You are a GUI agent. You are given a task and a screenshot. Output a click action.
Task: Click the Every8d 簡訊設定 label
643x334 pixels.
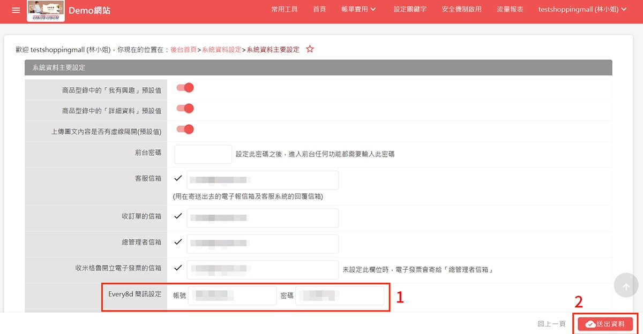[135, 294]
